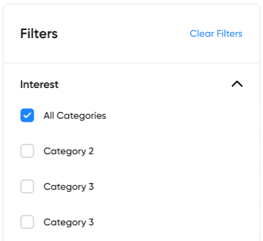Uncheck the All Categories checkbox
Image resolution: width=263 pixels, height=241 pixels.
pos(27,116)
